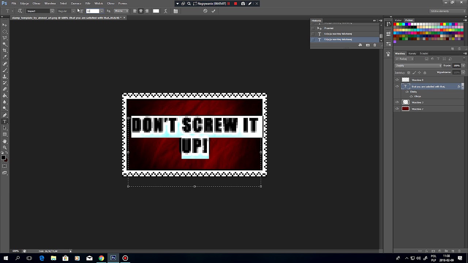468x263 pixels.
Task: Select the Eyedropper tool
Action: click(x=5, y=57)
